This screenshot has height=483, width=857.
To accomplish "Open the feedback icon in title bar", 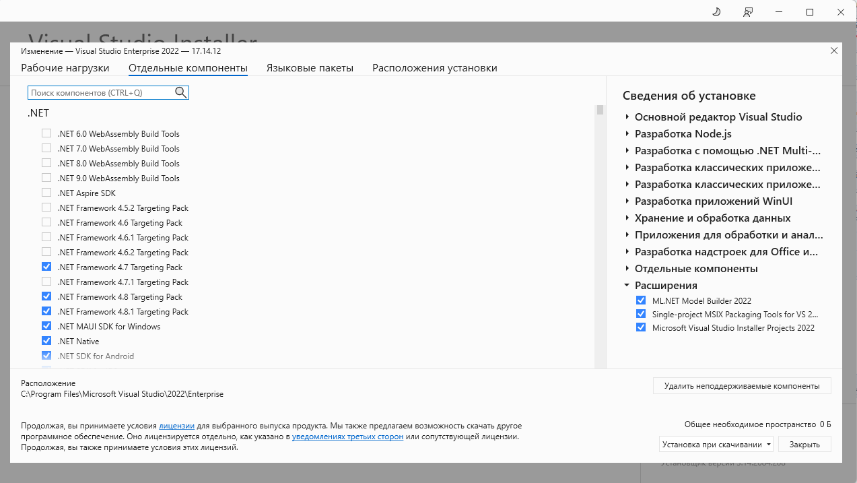I will coord(748,11).
